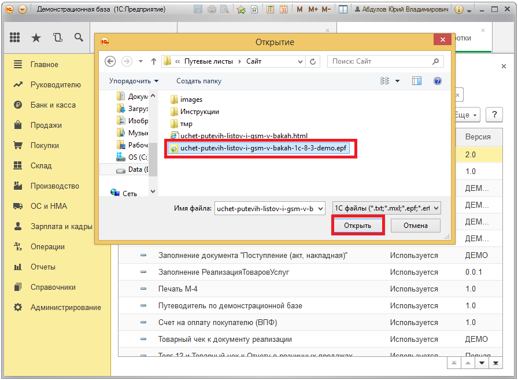Open the 1C sections grid menu icon

(15, 38)
